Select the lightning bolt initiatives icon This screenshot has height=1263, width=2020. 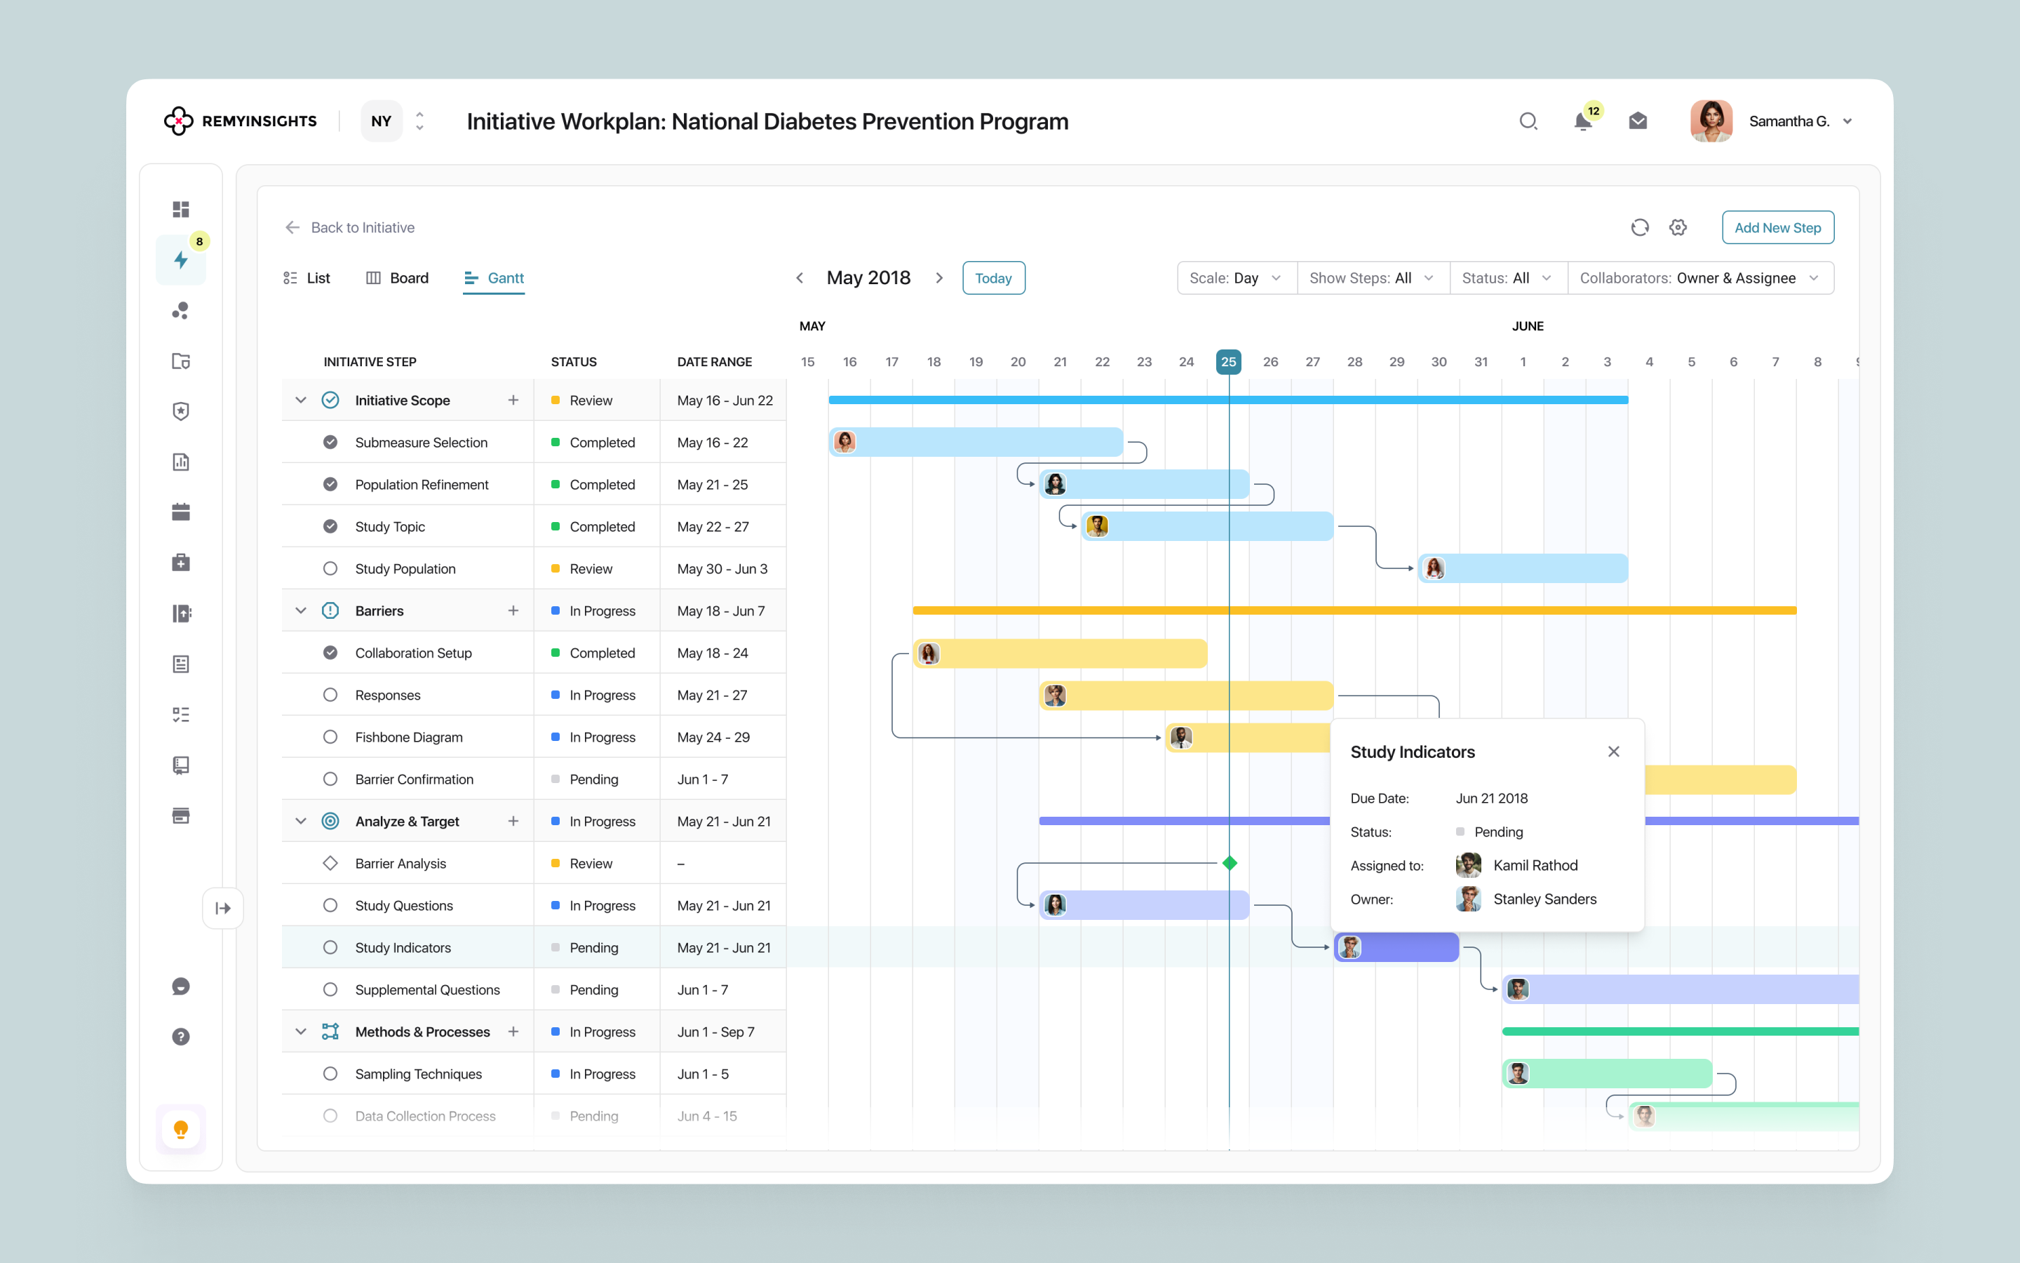tap(180, 260)
